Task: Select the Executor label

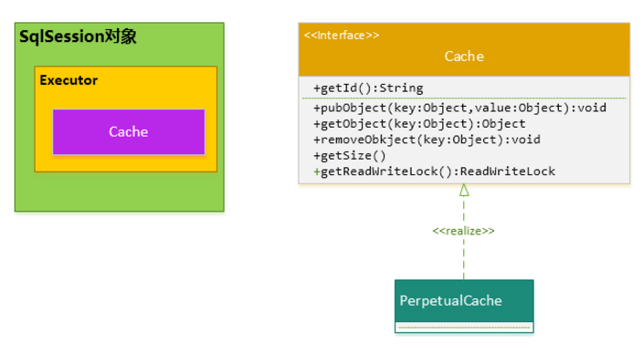Action: (x=69, y=80)
